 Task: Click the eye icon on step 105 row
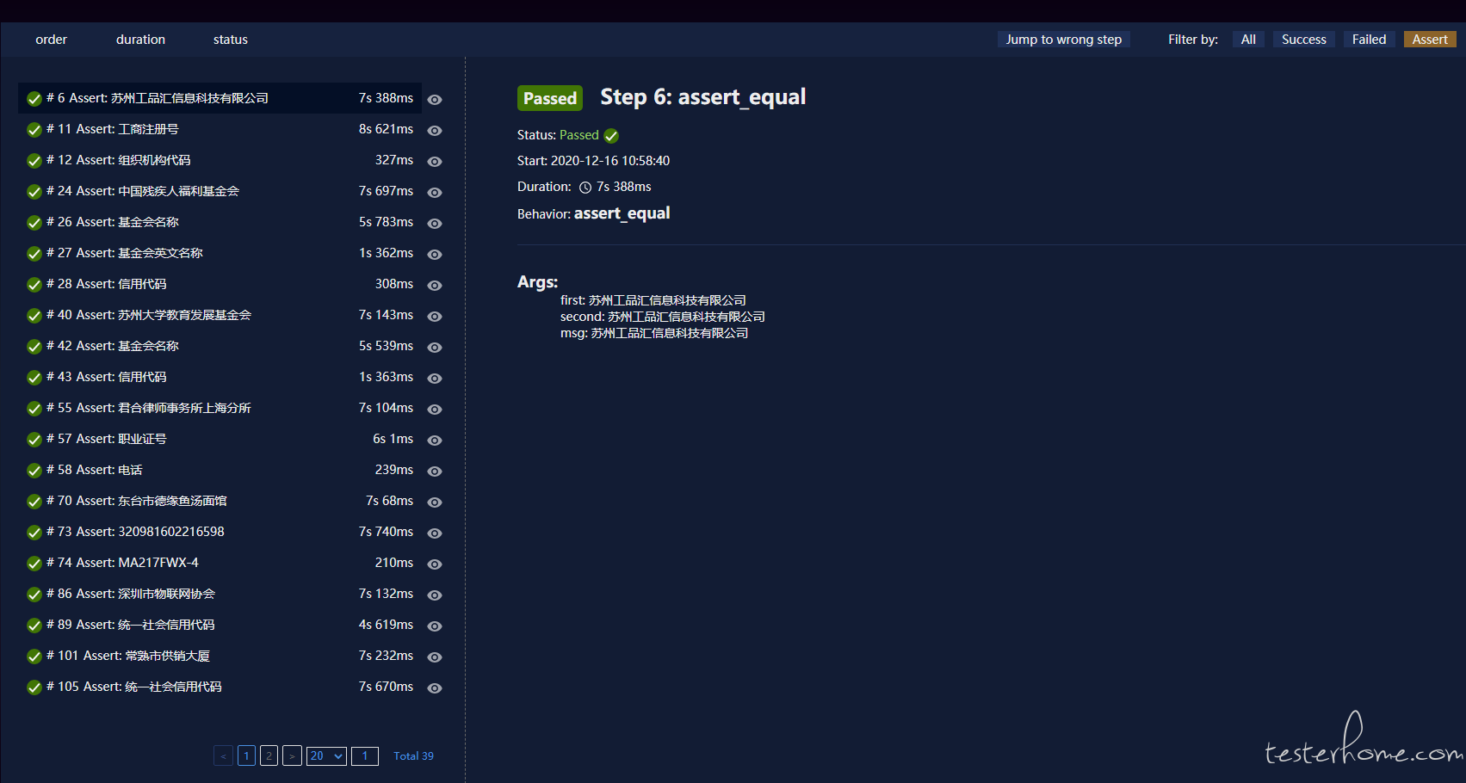pyautogui.click(x=435, y=688)
